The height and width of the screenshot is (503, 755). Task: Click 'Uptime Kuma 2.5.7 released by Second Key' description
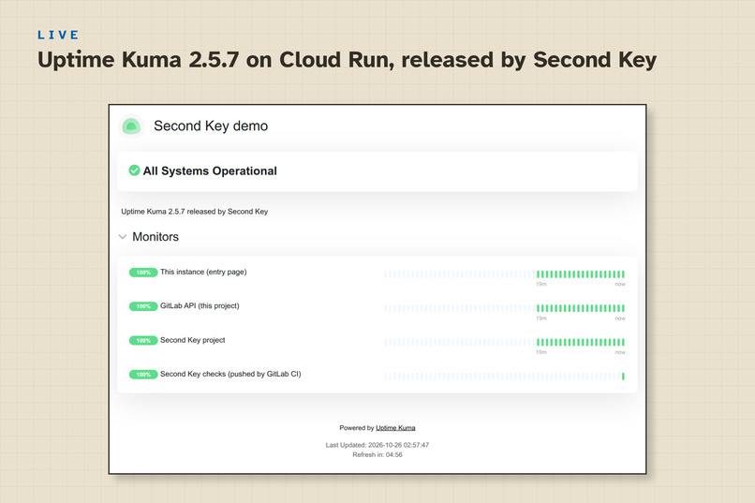coord(195,212)
